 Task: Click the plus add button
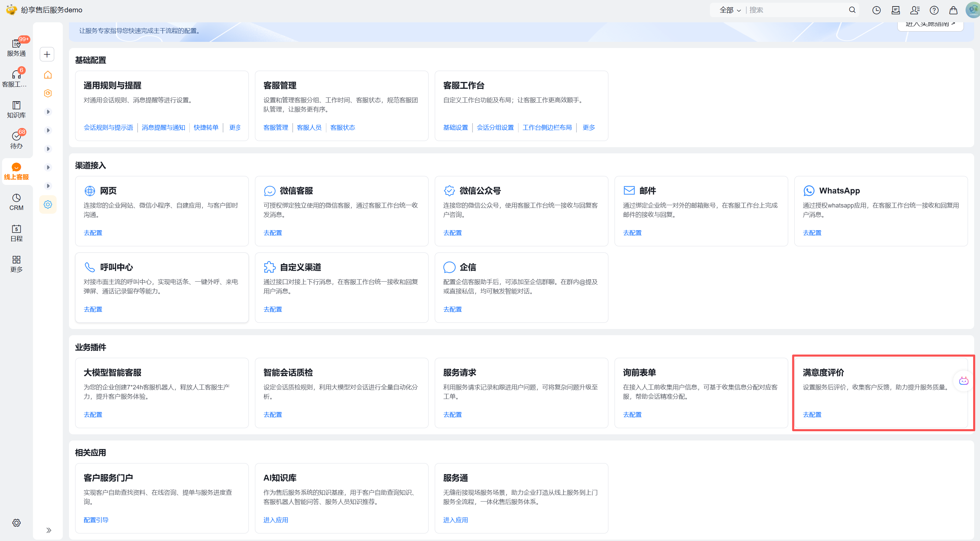(x=47, y=55)
